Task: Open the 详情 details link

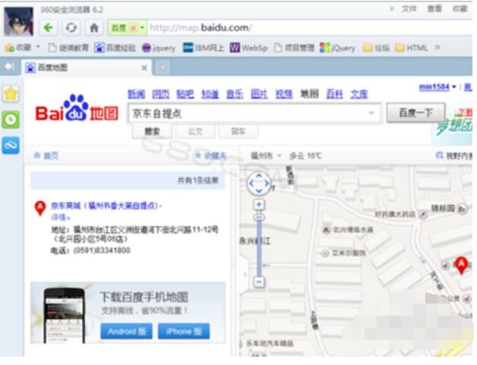Action: 60,217
